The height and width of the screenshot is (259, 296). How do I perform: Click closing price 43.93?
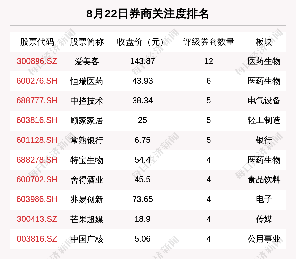point(142,81)
